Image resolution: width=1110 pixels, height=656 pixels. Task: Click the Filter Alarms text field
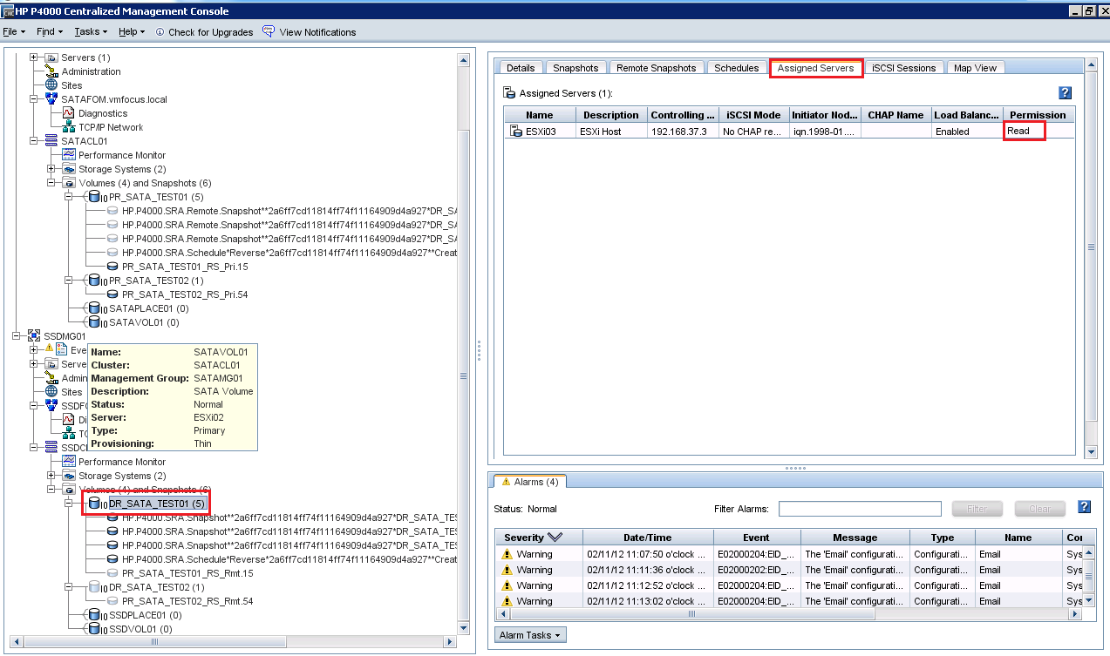tap(859, 509)
